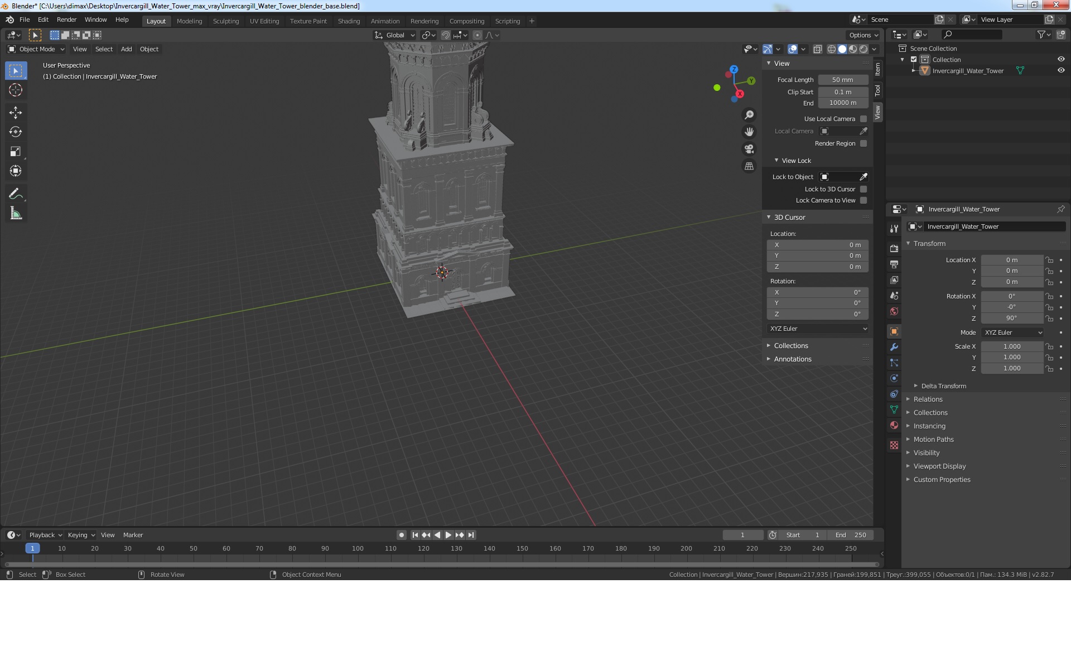
Task: Switch orthographic/perspective grid icon
Action: pyautogui.click(x=749, y=166)
